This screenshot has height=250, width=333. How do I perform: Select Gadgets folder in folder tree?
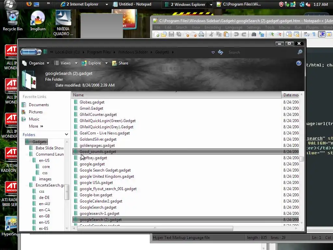point(36,142)
